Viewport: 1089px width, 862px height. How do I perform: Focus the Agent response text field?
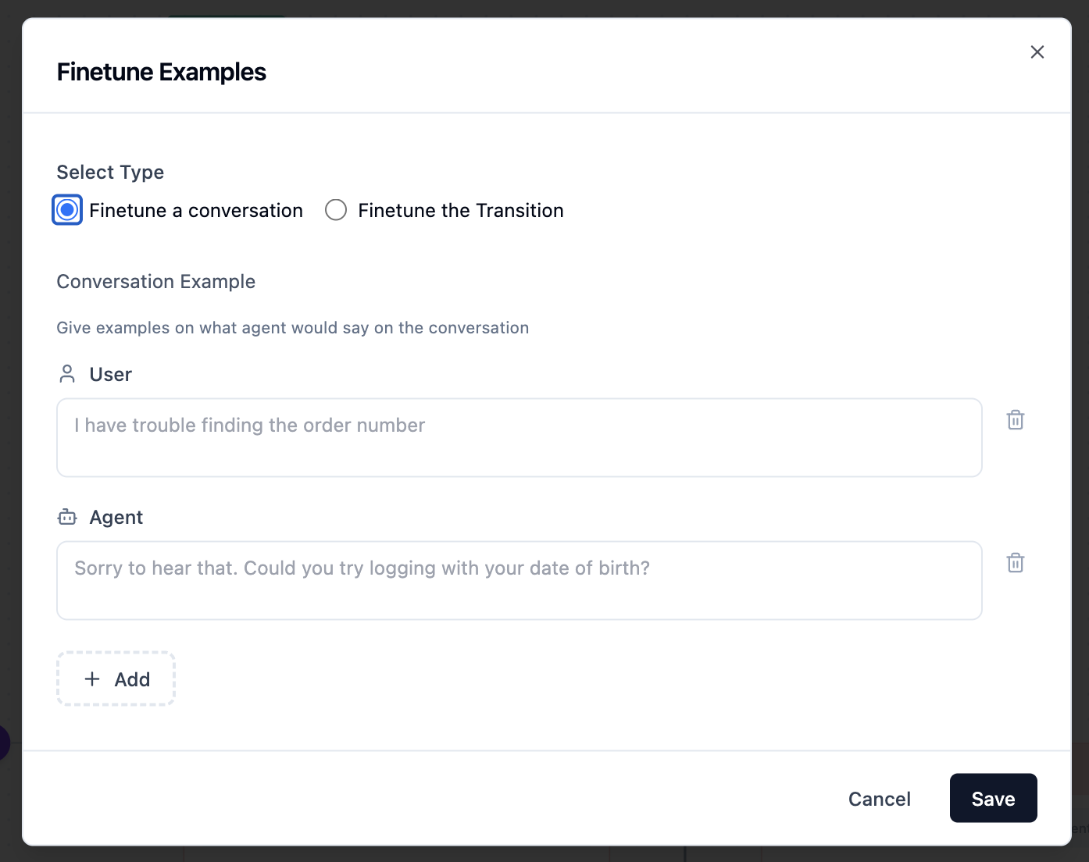click(x=519, y=580)
